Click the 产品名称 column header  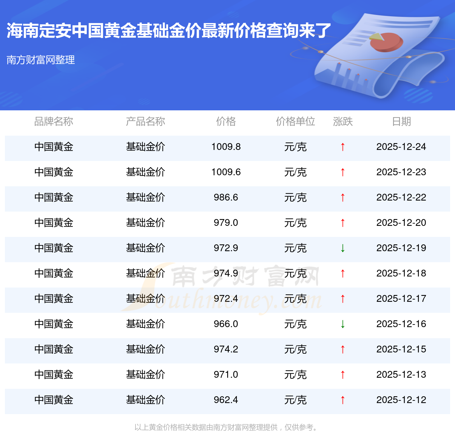[145, 121]
